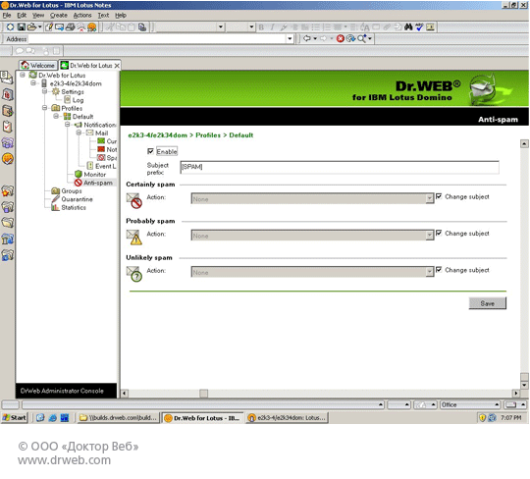Click the Unlikely spam question envelope icon
Screen dimensions: 530x479
coord(133,274)
